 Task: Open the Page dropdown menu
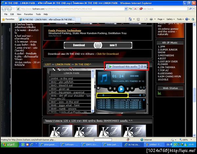pyautogui.click(x=161, y=19)
